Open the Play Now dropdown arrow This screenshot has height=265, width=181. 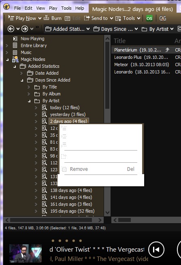tap(40, 18)
